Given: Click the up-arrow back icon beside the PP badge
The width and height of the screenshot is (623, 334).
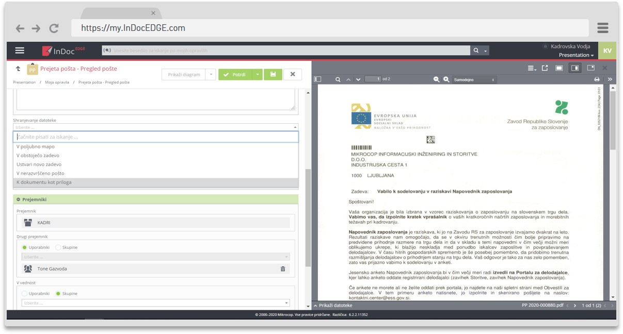Looking at the screenshot, I should 18,69.
